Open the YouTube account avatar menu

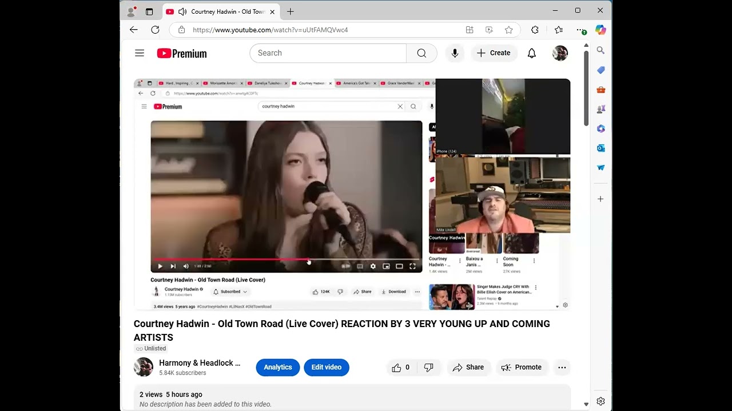[560, 53]
